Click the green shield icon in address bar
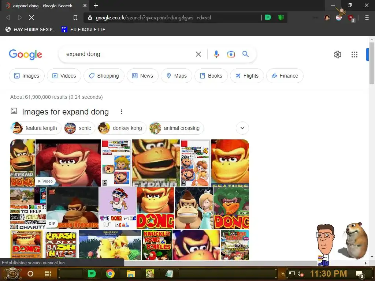The width and height of the screenshot is (375, 281). [281, 17]
